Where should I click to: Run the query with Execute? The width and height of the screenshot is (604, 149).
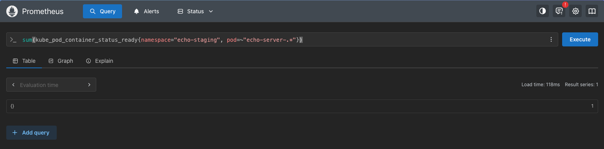click(x=580, y=39)
